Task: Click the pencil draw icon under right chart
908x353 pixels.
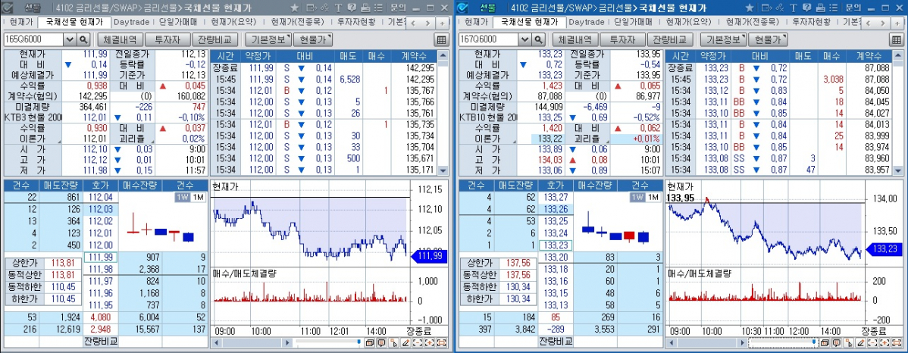Action: click(860, 342)
